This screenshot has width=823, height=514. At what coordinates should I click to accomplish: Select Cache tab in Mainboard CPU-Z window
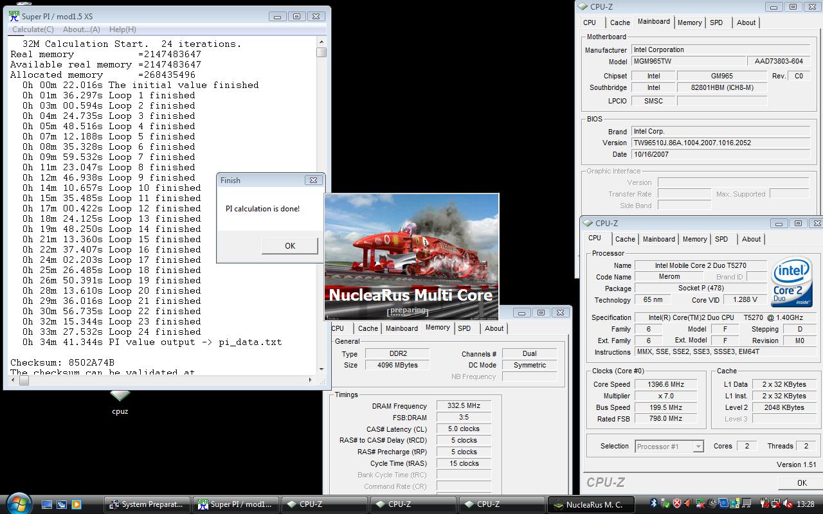pos(620,22)
